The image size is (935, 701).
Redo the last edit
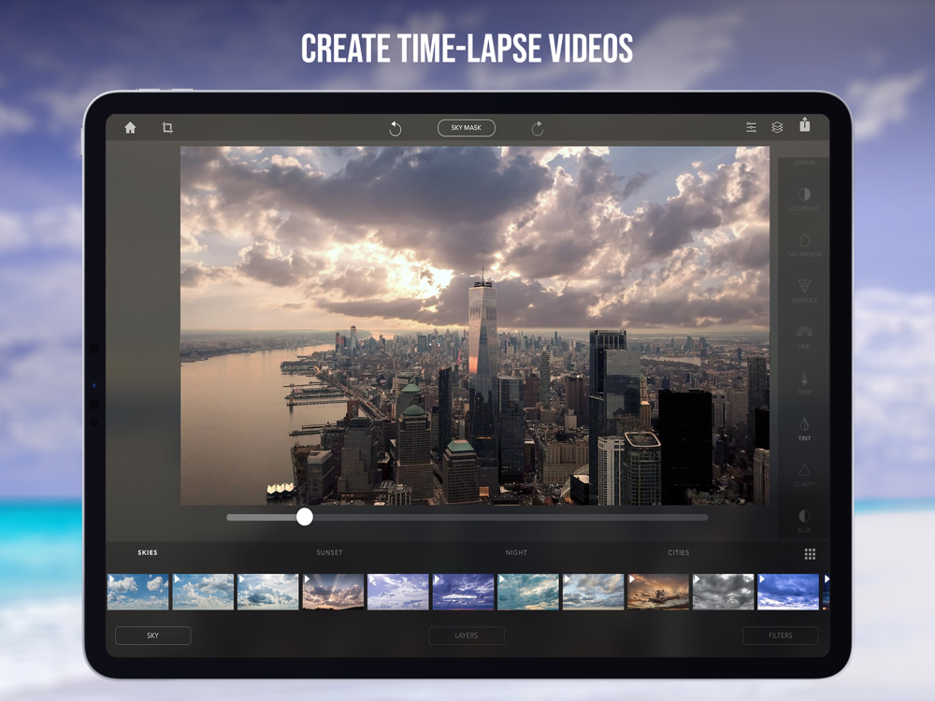pos(538,128)
